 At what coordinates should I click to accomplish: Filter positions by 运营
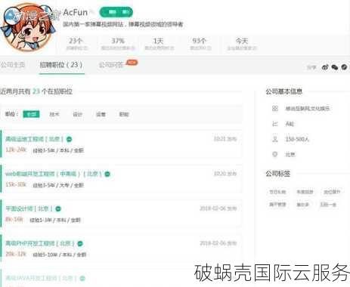[x=101, y=114]
